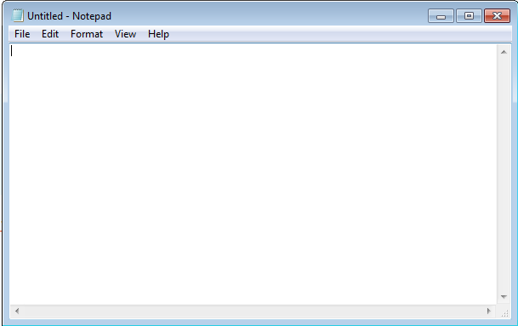Click the Notepad icon in the title bar
The height and width of the screenshot is (326, 518).
pyautogui.click(x=18, y=15)
